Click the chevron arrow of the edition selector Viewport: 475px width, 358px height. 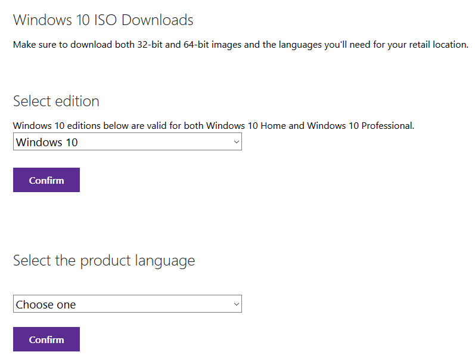click(237, 141)
